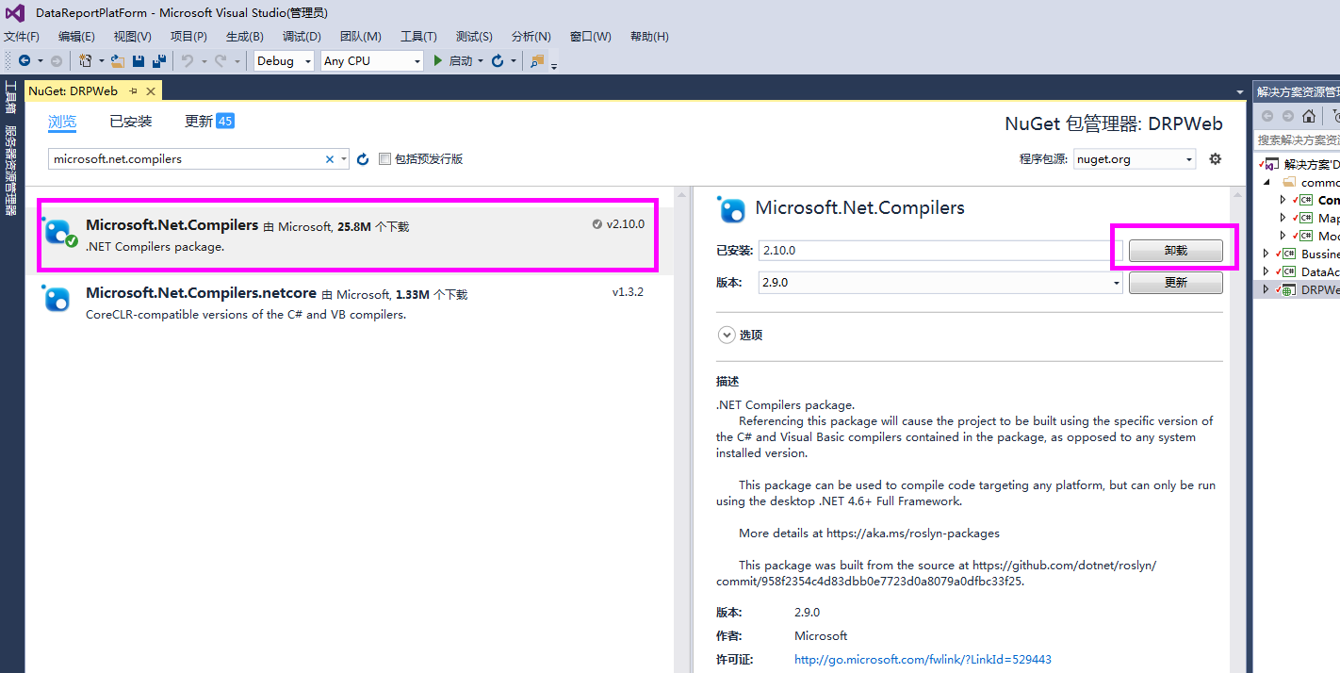Click the details pane vertical scrollbar
The height and width of the screenshot is (673, 1340).
pos(1237,430)
